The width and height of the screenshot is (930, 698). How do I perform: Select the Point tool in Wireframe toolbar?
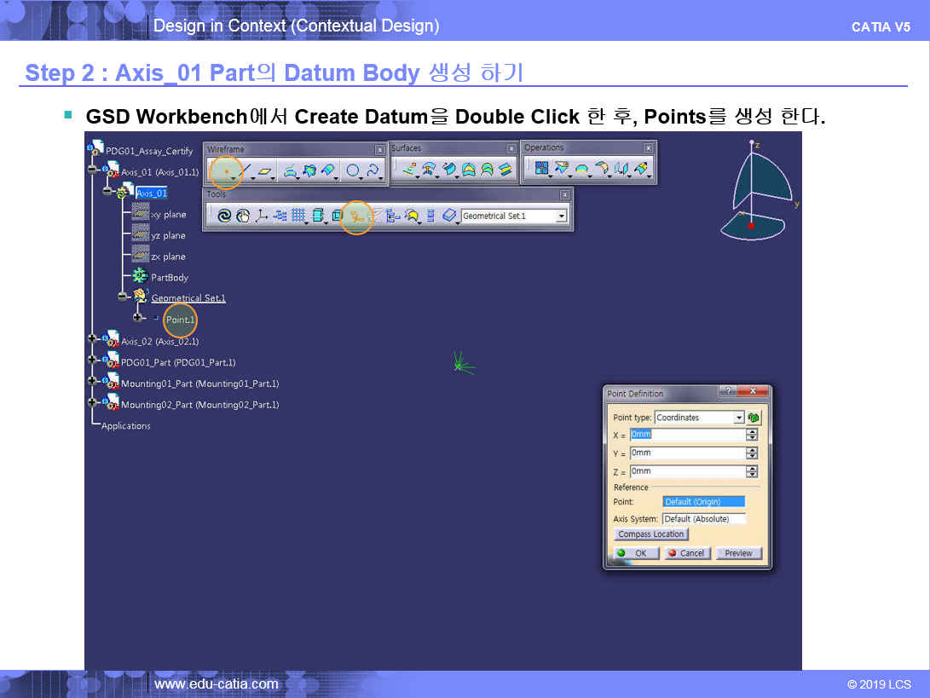(x=226, y=171)
